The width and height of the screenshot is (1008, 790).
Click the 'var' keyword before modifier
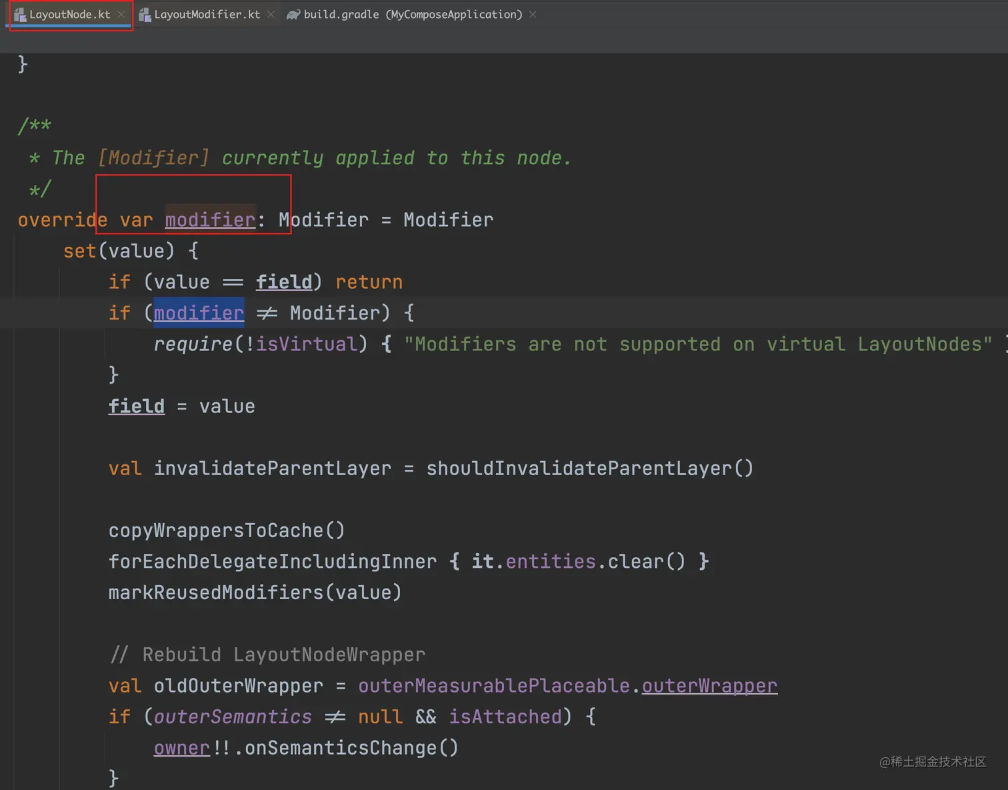[137, 220]
